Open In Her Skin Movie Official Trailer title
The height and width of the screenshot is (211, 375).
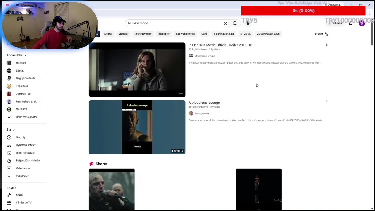[220, 45]
